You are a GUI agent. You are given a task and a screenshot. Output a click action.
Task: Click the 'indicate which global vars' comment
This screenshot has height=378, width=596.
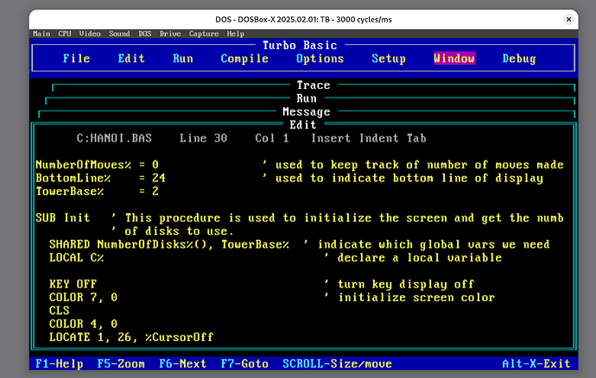(427, 244)
